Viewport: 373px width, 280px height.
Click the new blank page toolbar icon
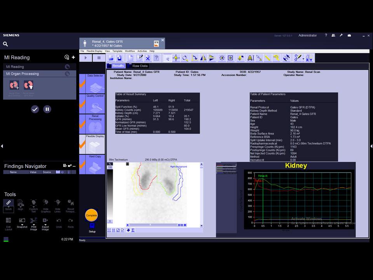[131, 58]
